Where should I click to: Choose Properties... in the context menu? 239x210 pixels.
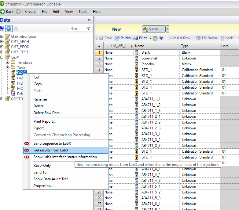click(x=66, y=186)
